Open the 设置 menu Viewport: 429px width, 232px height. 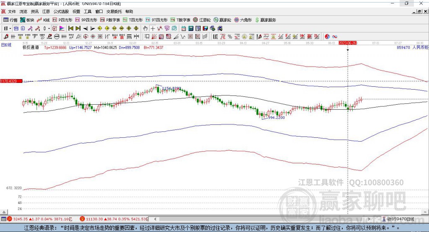[x=76, y=11]
